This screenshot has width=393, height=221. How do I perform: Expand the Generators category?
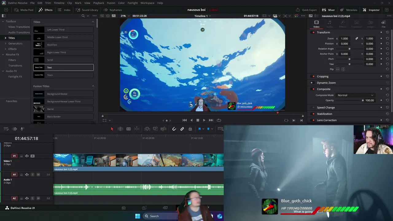pyautogui.click(x=5, y=44)
